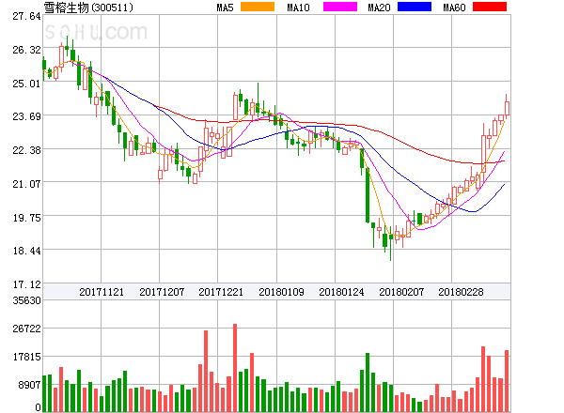564x413 pixels.
Task: Click the 8907 volume axis label
Action: [x=29, y=385]
